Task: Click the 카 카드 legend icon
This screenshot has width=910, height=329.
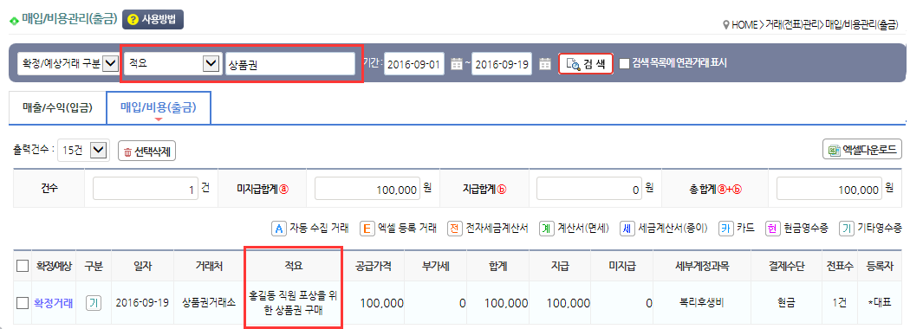Action: pyautogui.click(x=726, y=228)
